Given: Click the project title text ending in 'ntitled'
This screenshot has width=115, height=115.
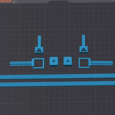Looking at the screenshot, I should (x=5, y=1).
